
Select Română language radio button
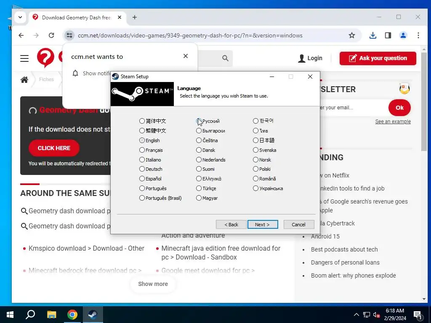255,178
